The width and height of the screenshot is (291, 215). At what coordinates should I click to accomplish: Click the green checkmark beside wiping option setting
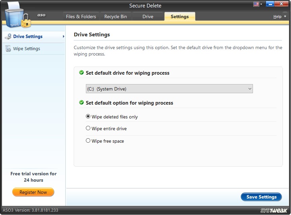click(x=81, y=103)
